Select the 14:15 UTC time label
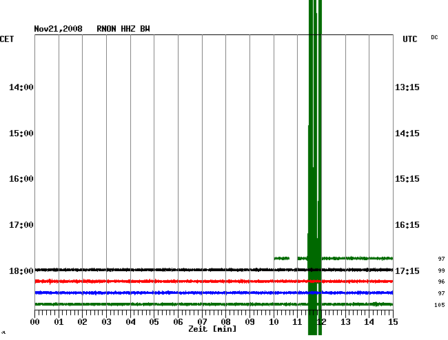 tap(407, 134)
